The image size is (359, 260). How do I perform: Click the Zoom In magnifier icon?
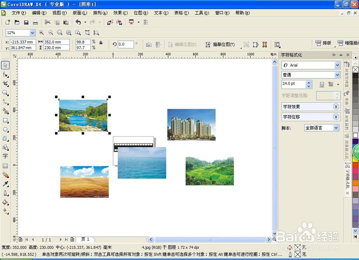coord(42,33)
